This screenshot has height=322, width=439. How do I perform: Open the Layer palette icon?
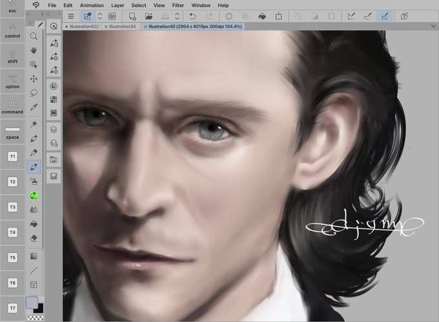tap(54, 129)
